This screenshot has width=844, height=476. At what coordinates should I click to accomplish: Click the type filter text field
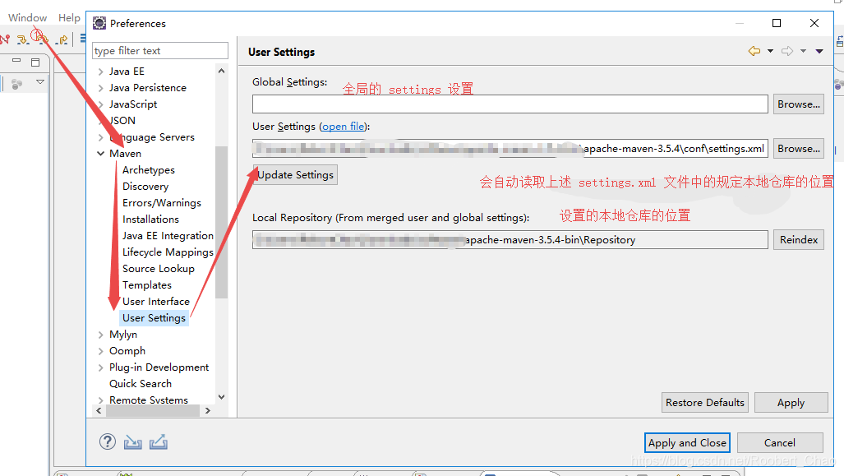(160, 51)
